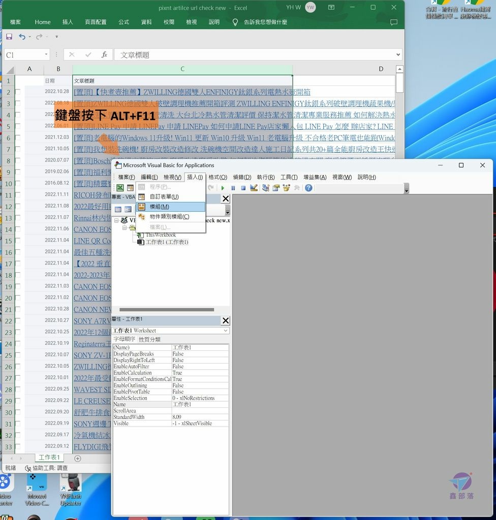496x520 pixels.
Task: Open 工作表1 Worksheet object combo box
Action: [x=171, y=331]
